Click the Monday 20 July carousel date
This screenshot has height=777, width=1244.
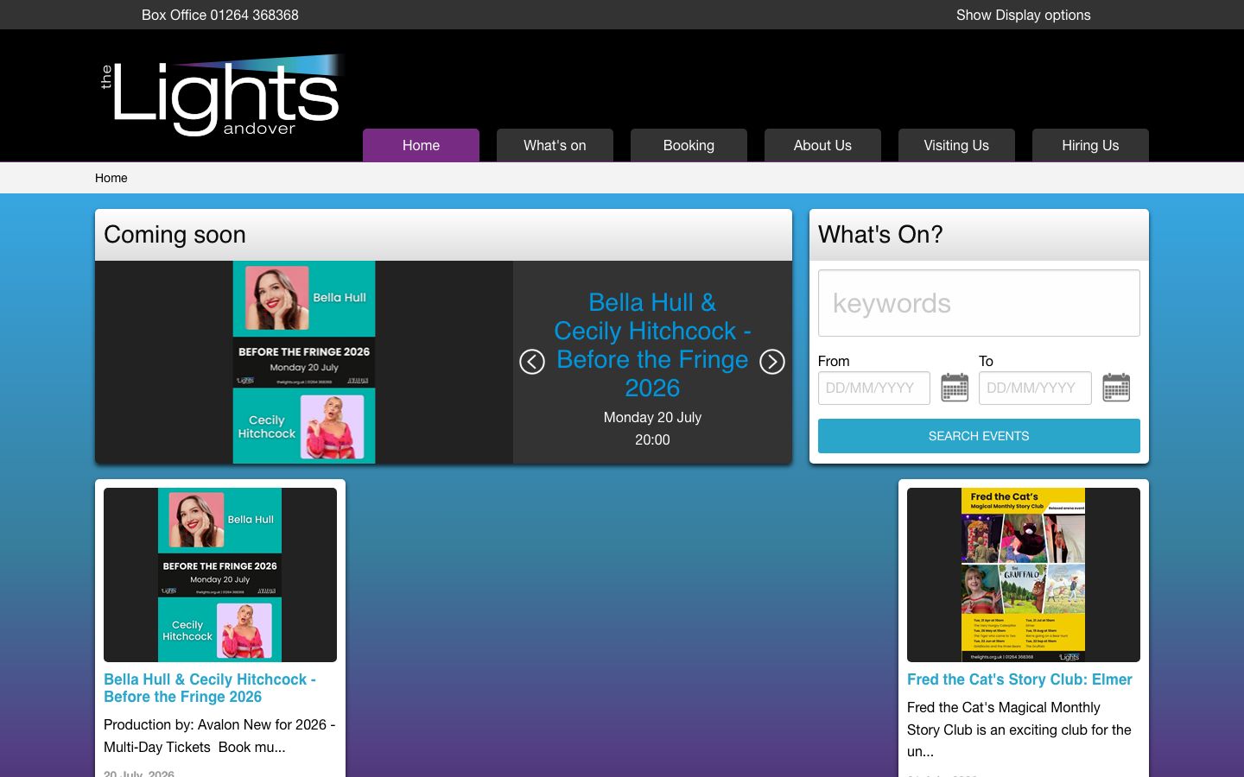click(x=652, y=417)
